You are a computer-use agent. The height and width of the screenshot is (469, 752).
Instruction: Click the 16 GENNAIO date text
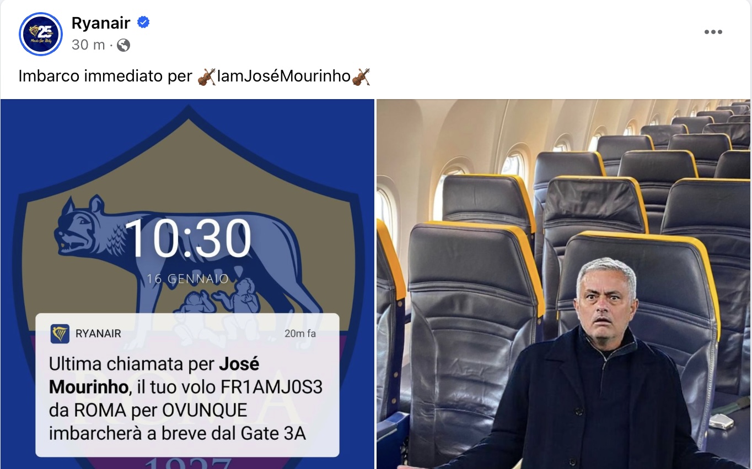[x=187, y=279]
